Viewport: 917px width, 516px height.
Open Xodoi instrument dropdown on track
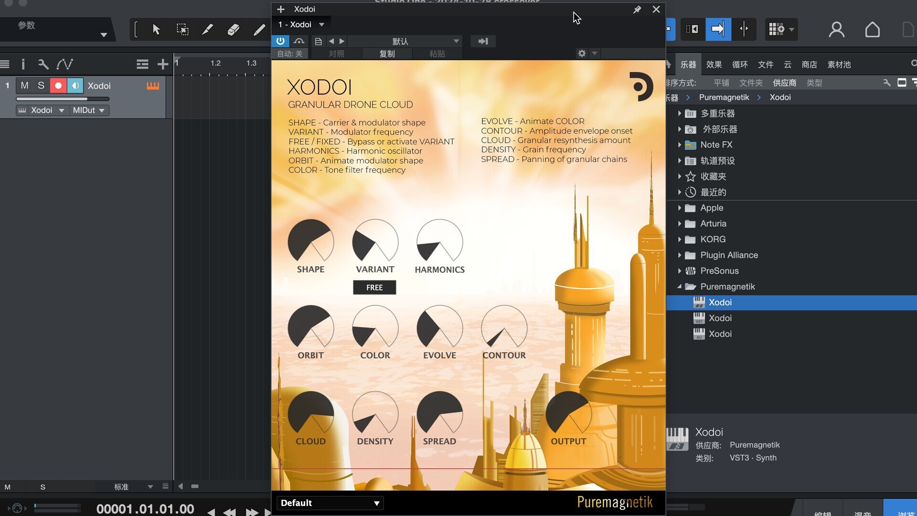(42, 110)
